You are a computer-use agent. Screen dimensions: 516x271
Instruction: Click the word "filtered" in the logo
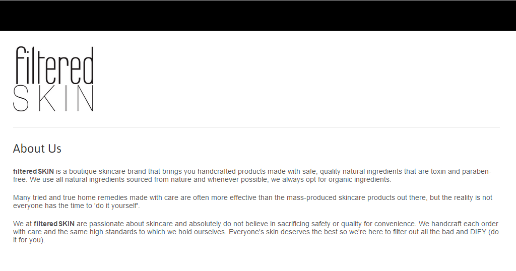pos(54,65)
